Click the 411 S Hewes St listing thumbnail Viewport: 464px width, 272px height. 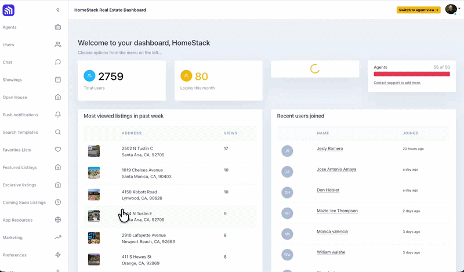click(x=94, y=260)
